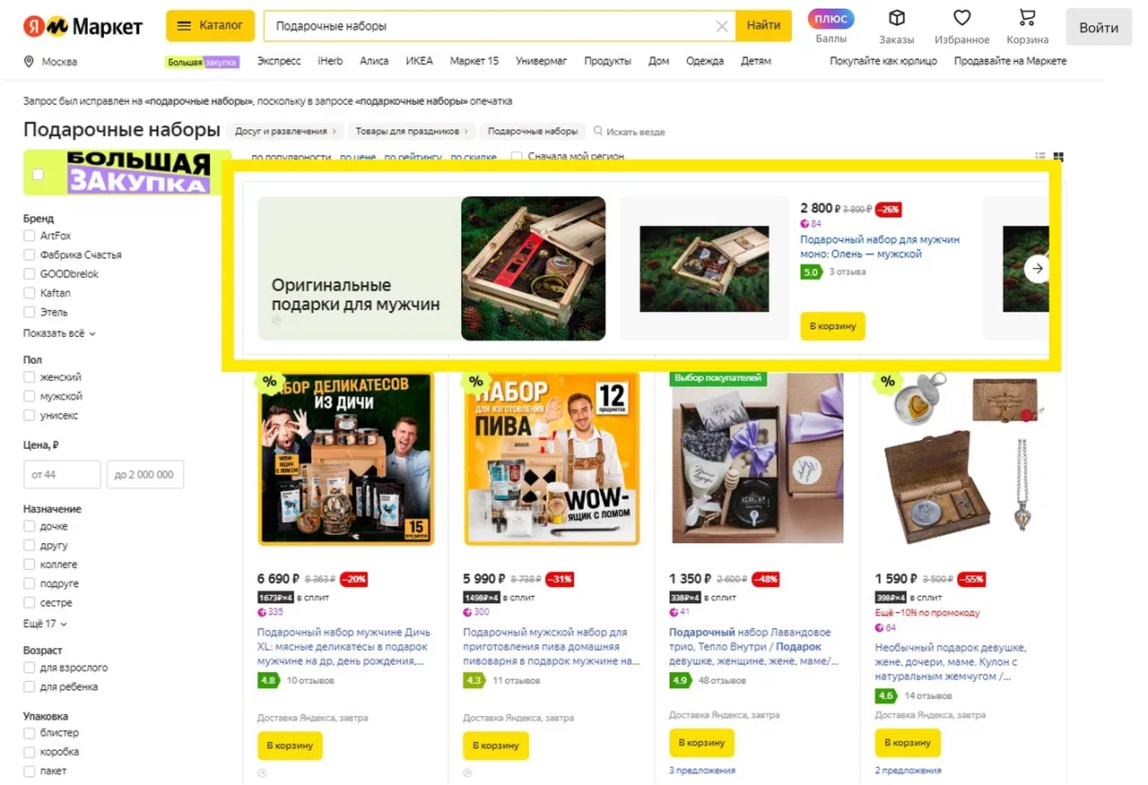Click the Плюс Баллы badge
The width and height of the screenshot is (1148, 785).
pyautogui.click(x=831, y=19)
